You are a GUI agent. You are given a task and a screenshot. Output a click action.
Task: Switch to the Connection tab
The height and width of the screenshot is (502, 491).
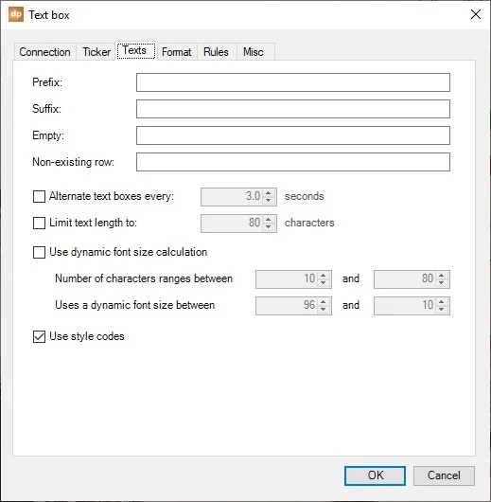pos(44,52)
